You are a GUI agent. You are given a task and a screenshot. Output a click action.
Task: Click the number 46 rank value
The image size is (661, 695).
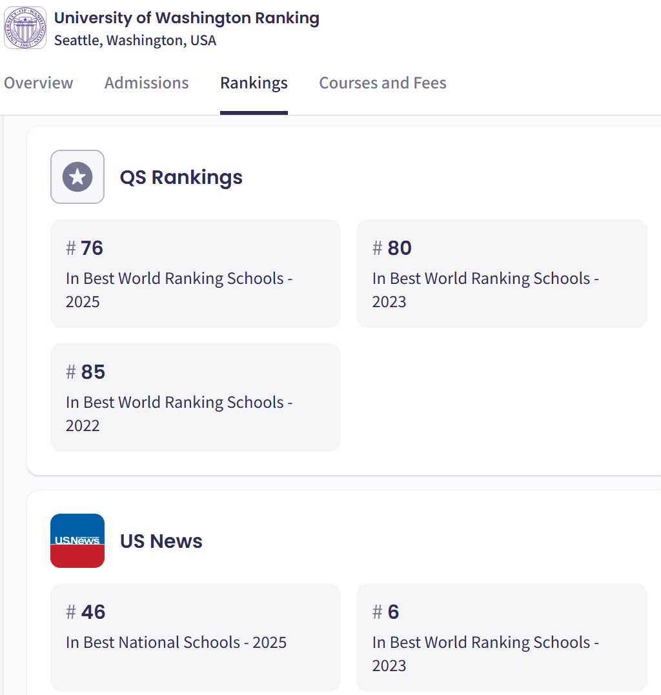pyautogui.click(x=93, y=612)
